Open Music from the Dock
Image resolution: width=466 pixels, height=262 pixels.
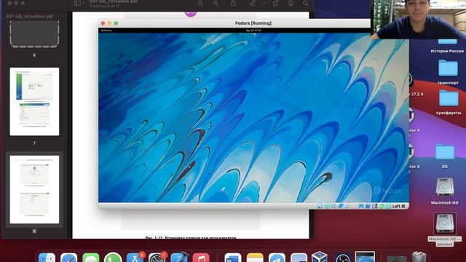coord(201,258)
